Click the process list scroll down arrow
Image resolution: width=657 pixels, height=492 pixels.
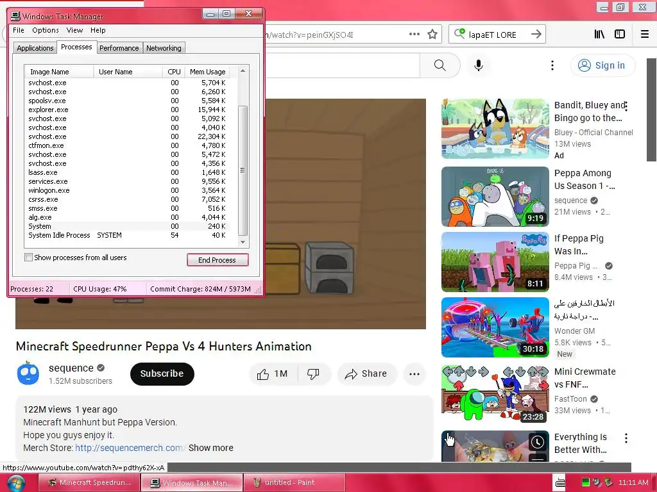coord(243,242)
